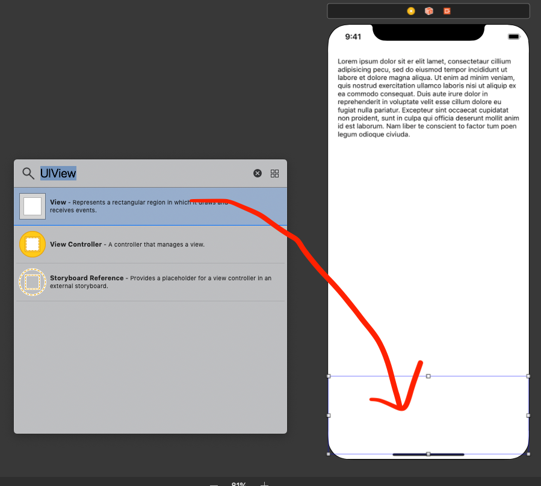Select the View object row
The height and width of the screenshot is (486, 541).
[150, 206]
